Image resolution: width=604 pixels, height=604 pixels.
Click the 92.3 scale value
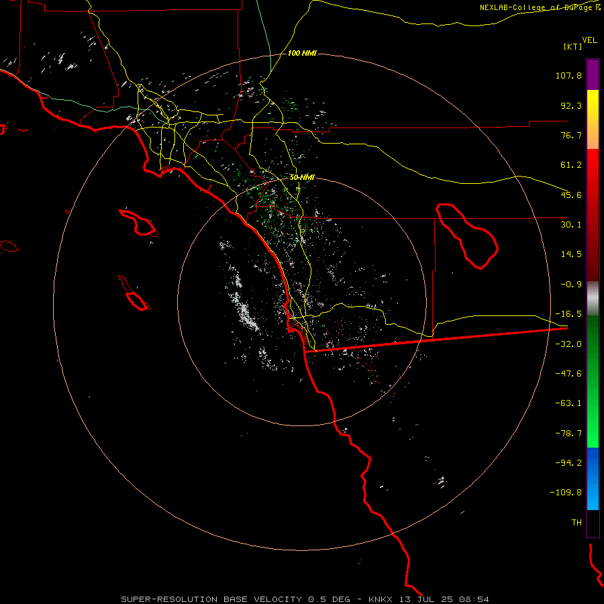click(571, 105)
